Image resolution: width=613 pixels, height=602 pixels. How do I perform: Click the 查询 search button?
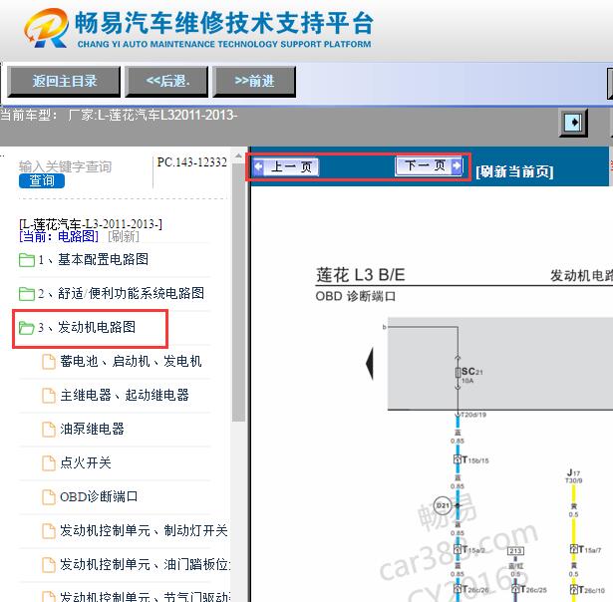(x=42, y=181)
